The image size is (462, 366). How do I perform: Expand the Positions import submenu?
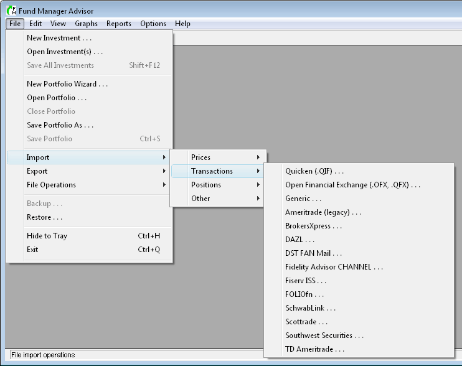point(217,185)
